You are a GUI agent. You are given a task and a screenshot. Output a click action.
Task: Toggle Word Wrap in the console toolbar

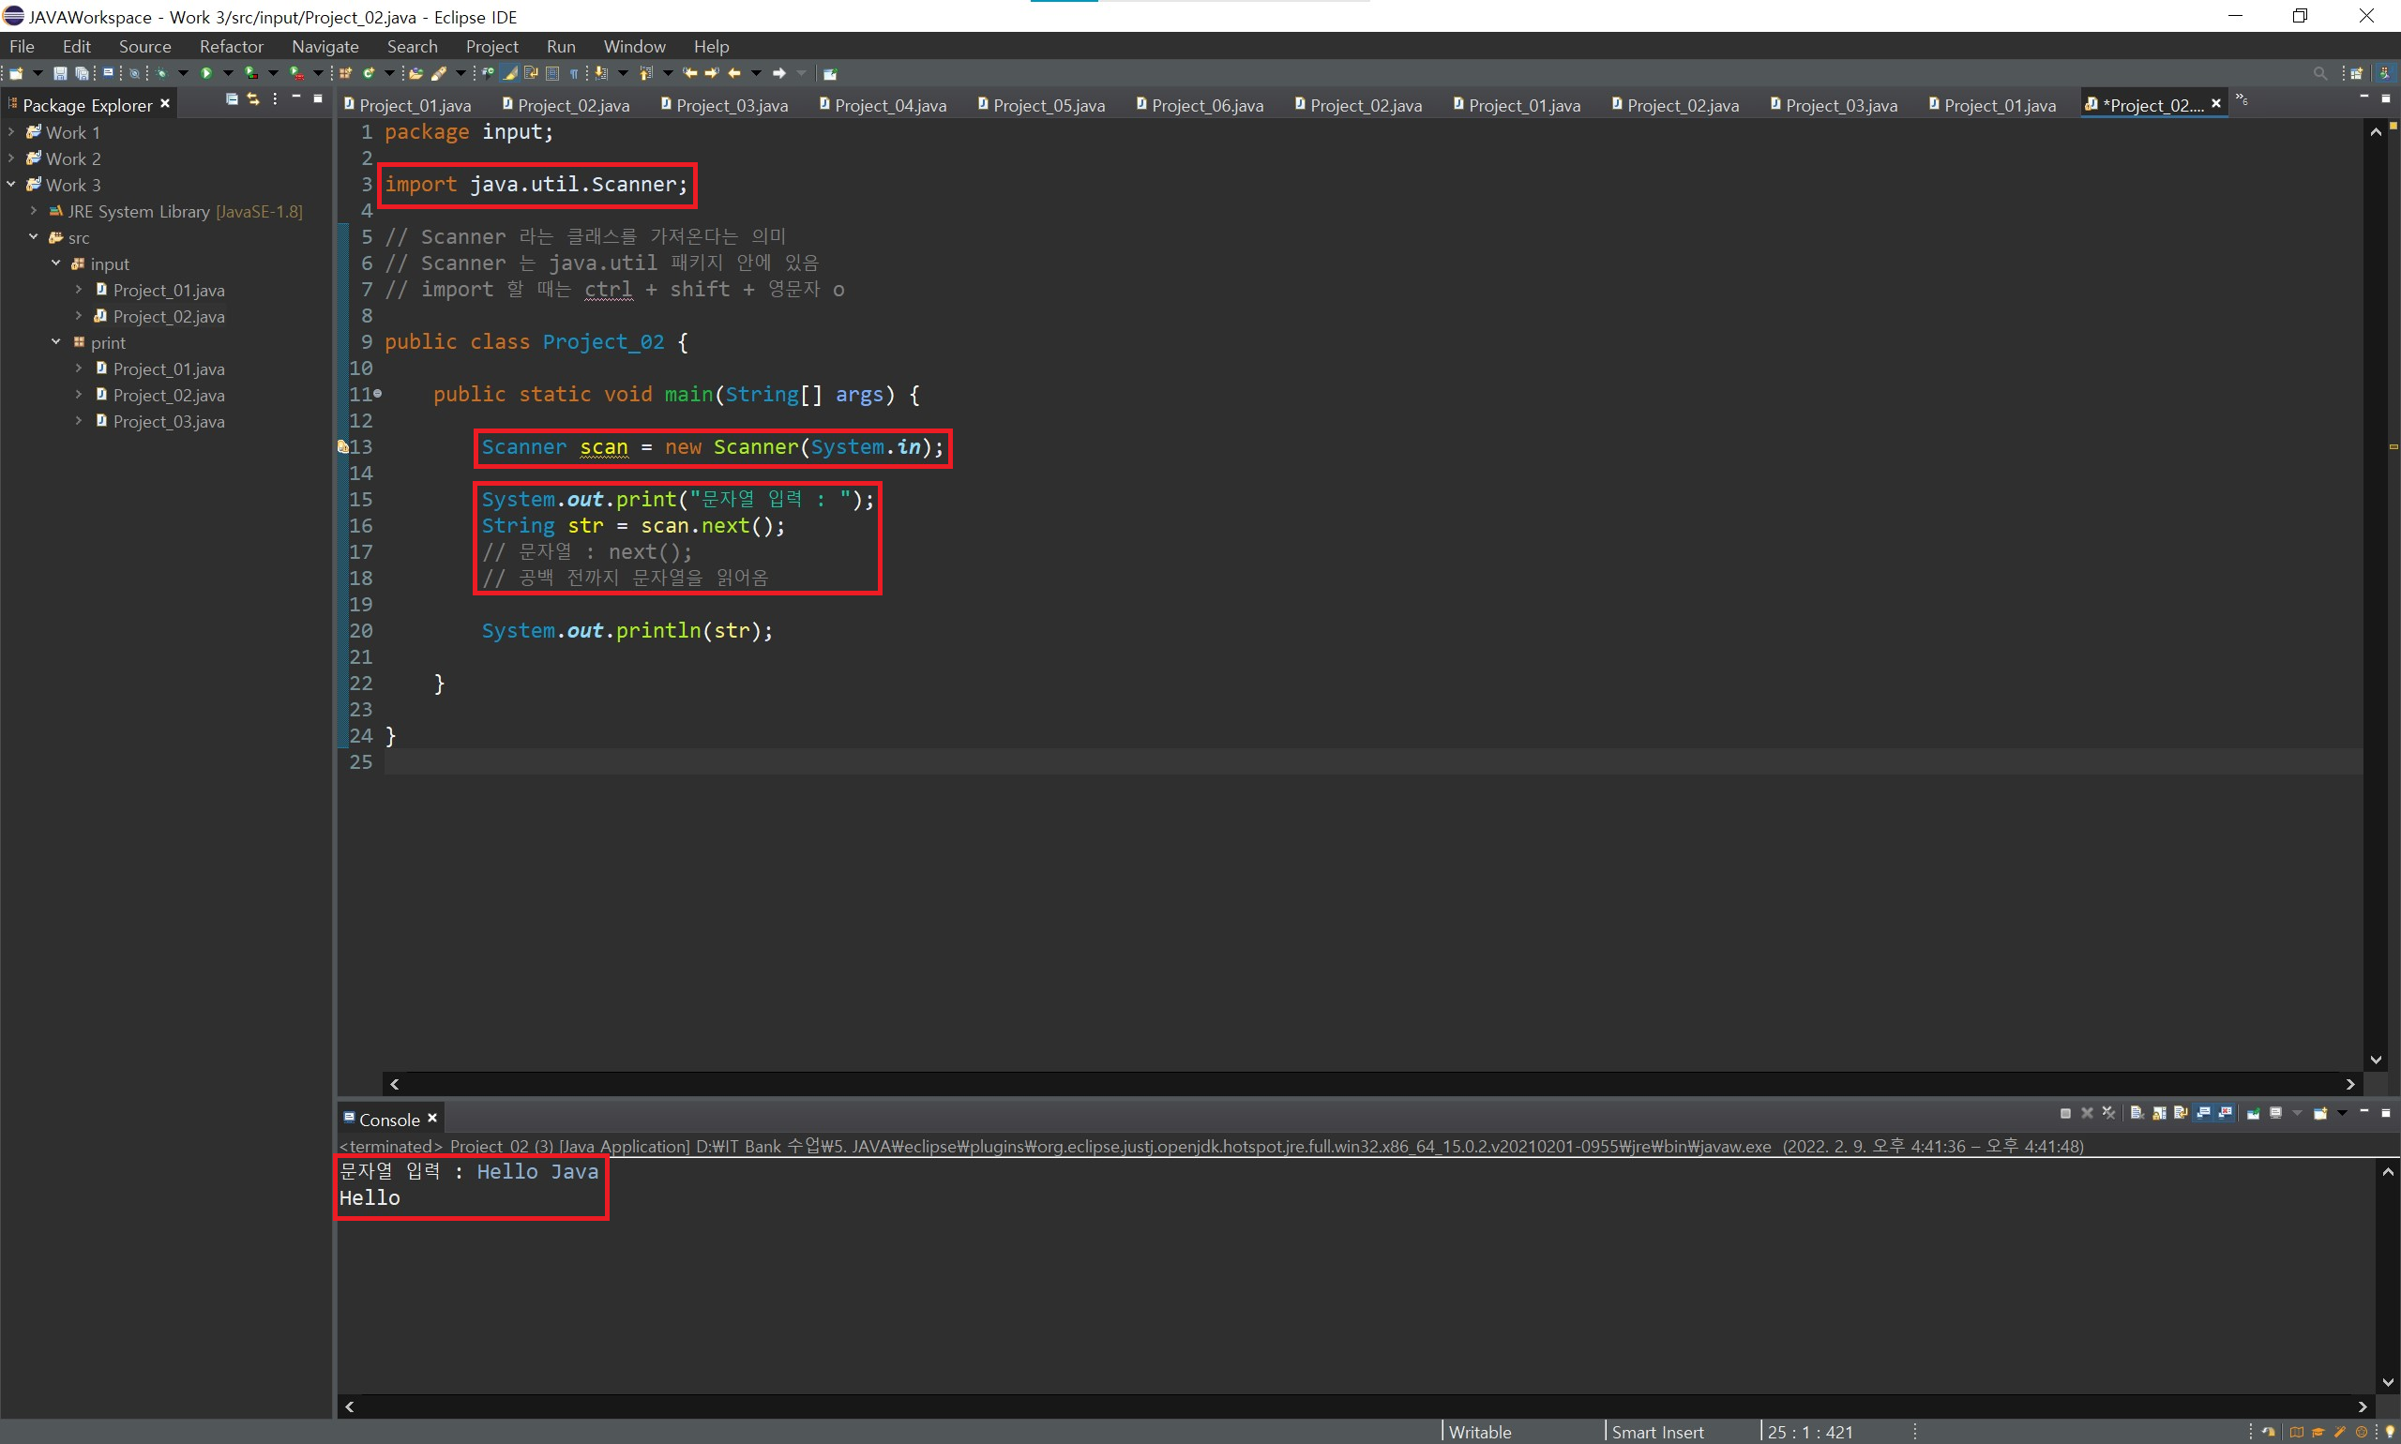click(2180, 1113)
